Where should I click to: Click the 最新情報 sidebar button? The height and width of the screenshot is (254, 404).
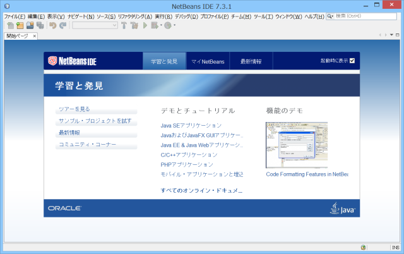pos(96,133)
